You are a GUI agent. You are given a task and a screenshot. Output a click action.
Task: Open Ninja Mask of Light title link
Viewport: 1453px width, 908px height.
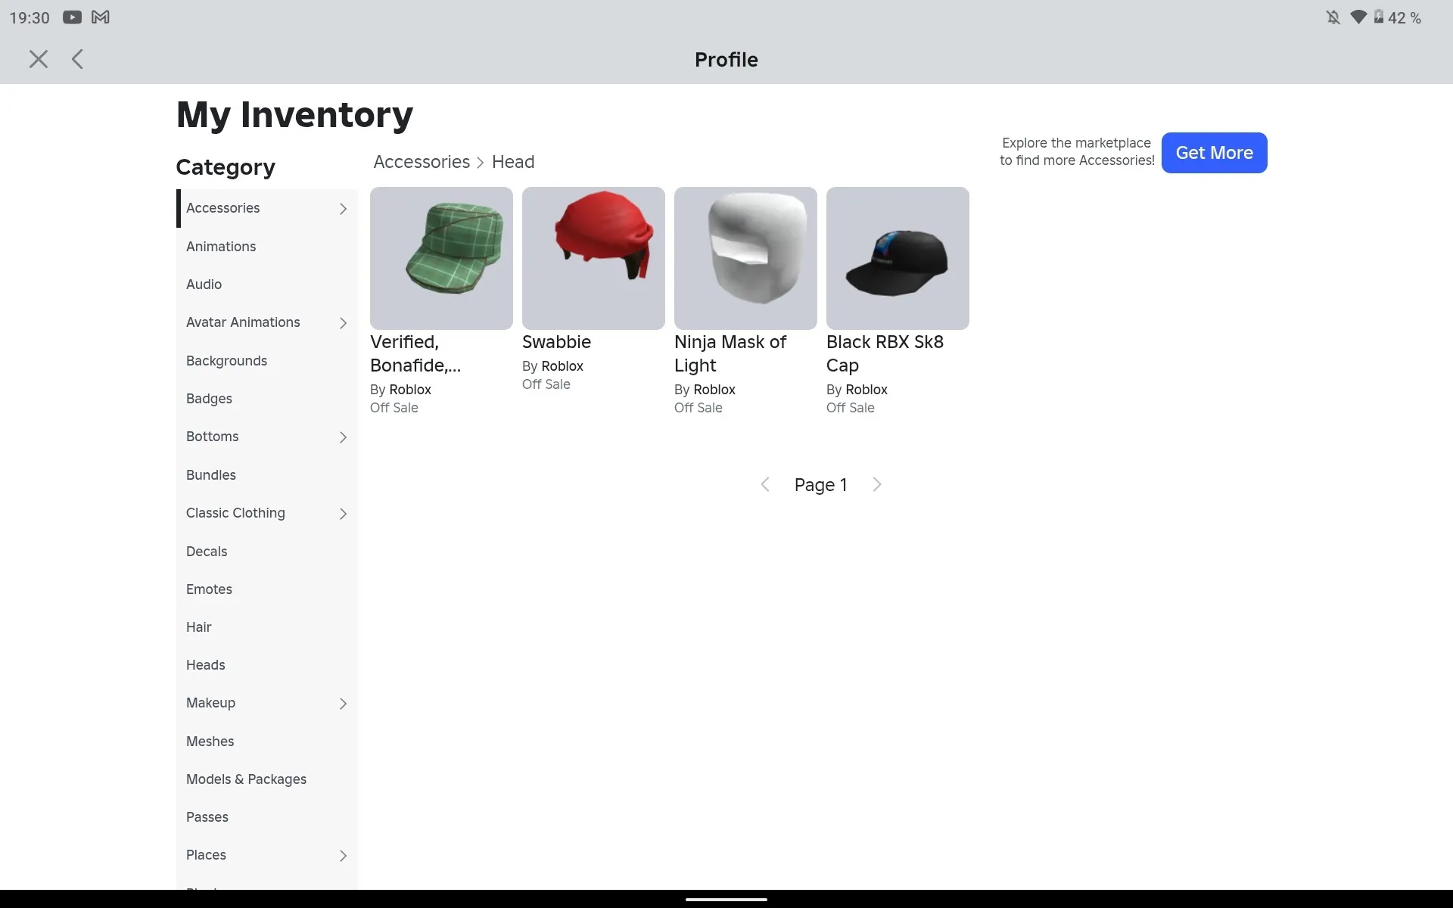[730, 353]
